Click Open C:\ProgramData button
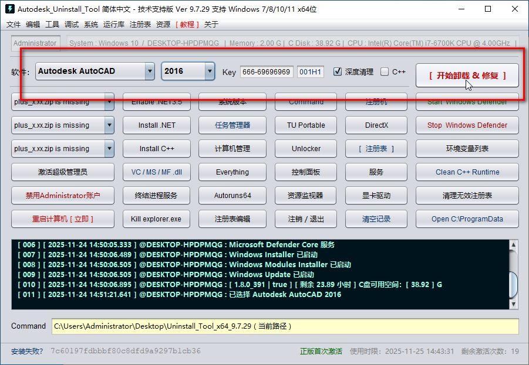This screenshot has width=529, height=365. point(467,219)
